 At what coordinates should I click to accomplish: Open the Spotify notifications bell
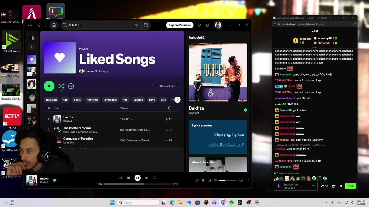click(199, 25)
